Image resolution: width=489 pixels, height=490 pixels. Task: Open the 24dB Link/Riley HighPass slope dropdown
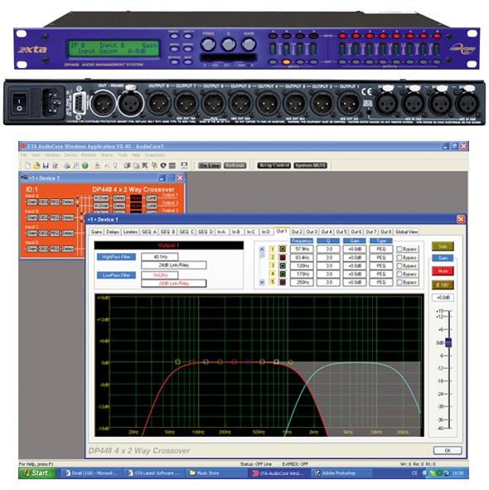[174, 265]
